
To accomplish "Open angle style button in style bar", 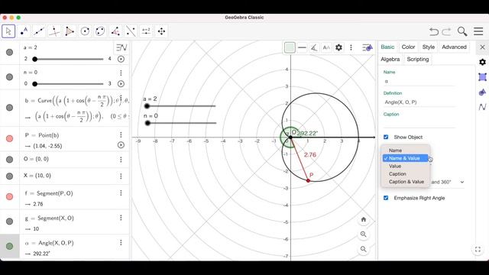I will point(314,47).
